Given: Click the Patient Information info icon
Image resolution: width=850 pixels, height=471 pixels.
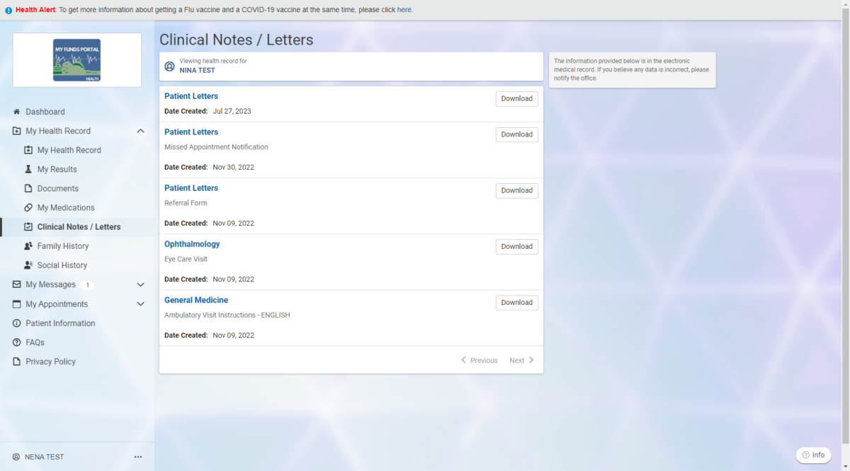Looking at the screenshot, I should point(17,323).
